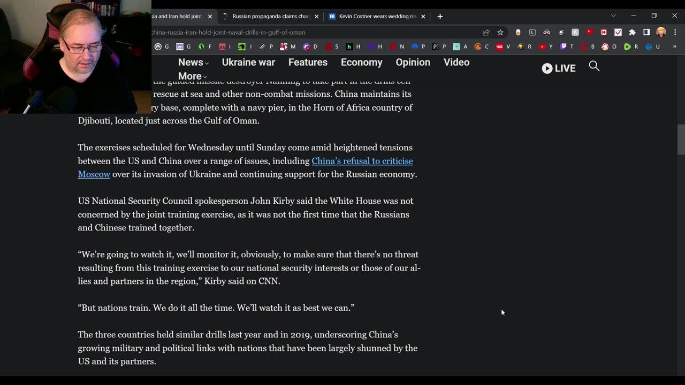Click the text 'Kirby said on CNN.'
This screenshot has height=385, width=685.
(x=242, y=281)
